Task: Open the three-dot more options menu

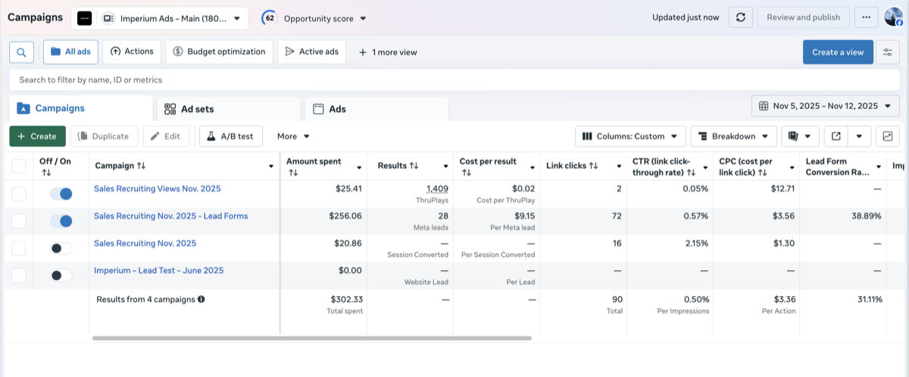Action: pyautogui.click(x=866, y=17)
